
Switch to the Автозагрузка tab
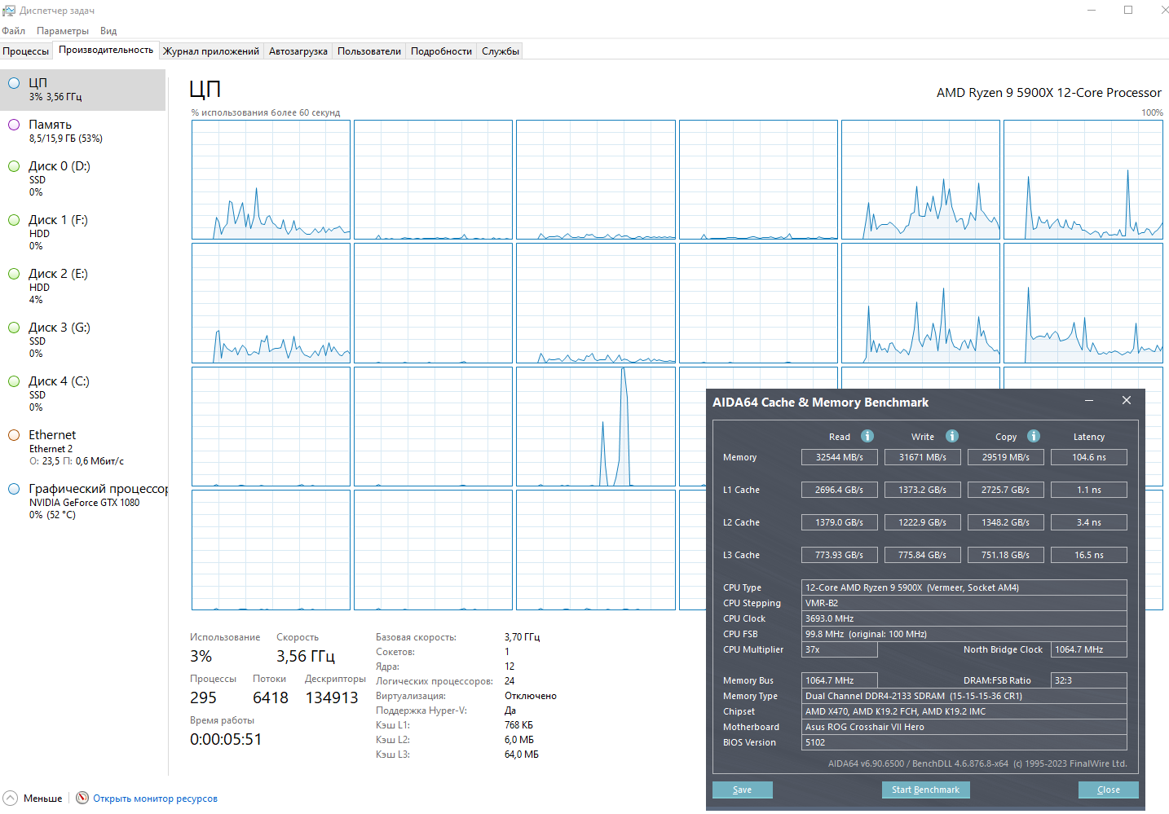tap(298, 51)
